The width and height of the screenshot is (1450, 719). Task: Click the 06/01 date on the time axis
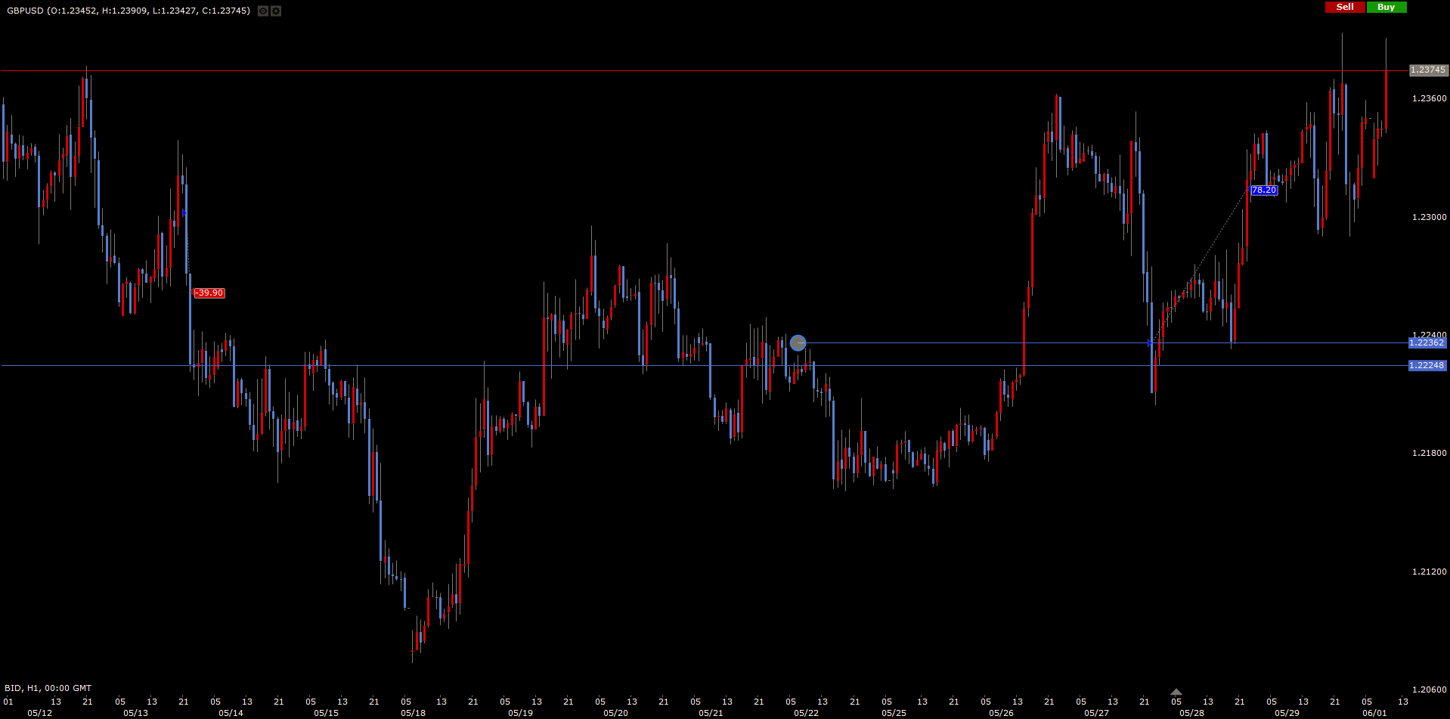(1374, 713)
